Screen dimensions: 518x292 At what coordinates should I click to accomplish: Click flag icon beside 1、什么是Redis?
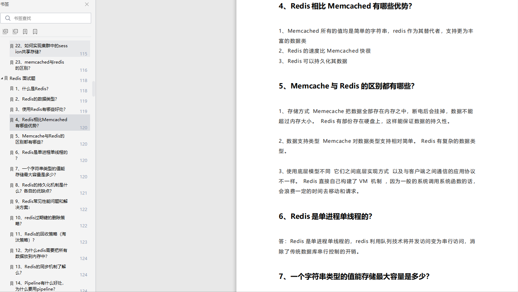click(x=12, y=89)
